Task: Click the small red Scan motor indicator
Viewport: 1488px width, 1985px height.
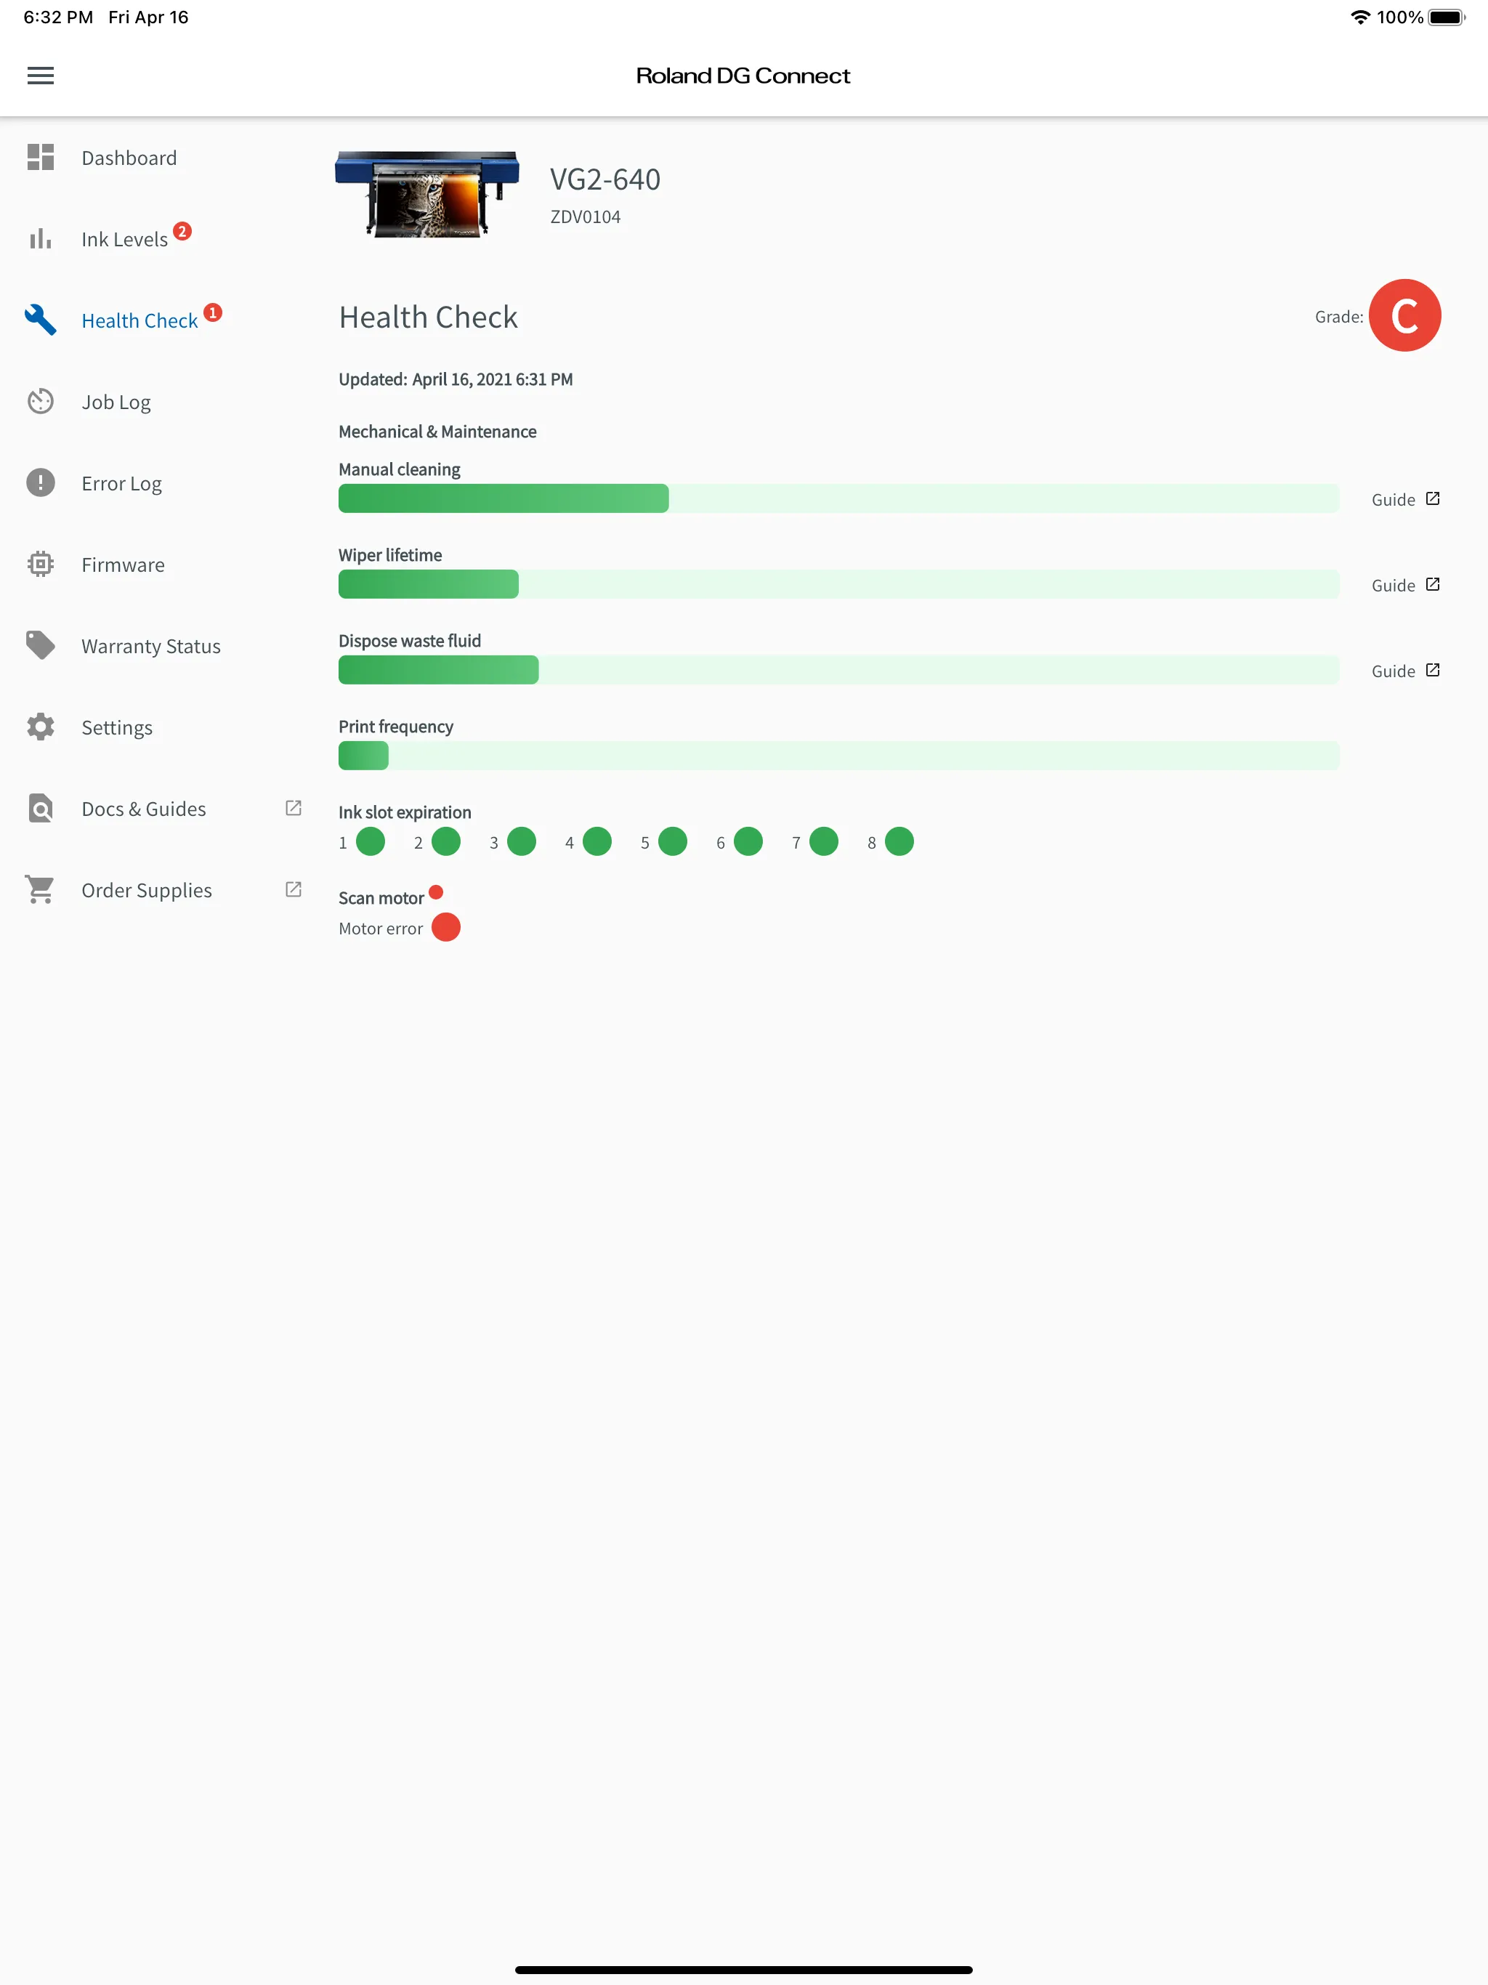Action: pos(436,892)
